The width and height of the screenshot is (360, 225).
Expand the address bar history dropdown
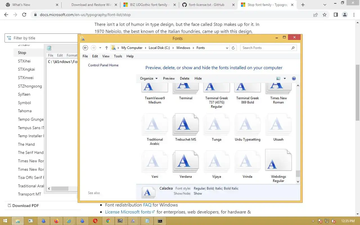click(227, 48)
